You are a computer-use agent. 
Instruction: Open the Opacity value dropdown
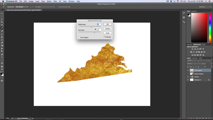click(211, 64)
